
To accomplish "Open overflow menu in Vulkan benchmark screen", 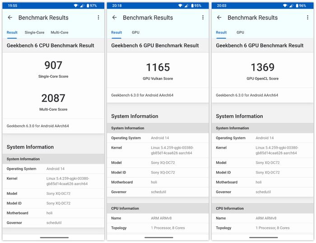I will click(x=203, y=18).
